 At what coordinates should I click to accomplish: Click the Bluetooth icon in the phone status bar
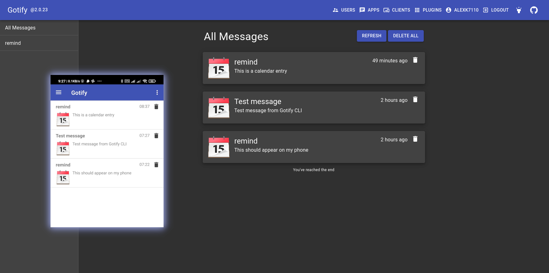(x=122, y=81)
